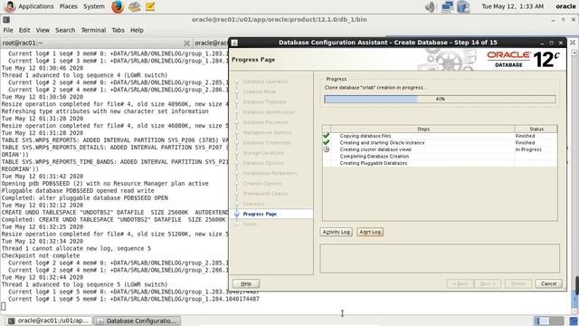Click the GNOME foot Applications icon
Screen dimensions: 579x326
point(10,6)
